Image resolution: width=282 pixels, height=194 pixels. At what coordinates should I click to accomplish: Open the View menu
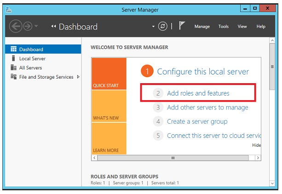click(x=242, y=27)
